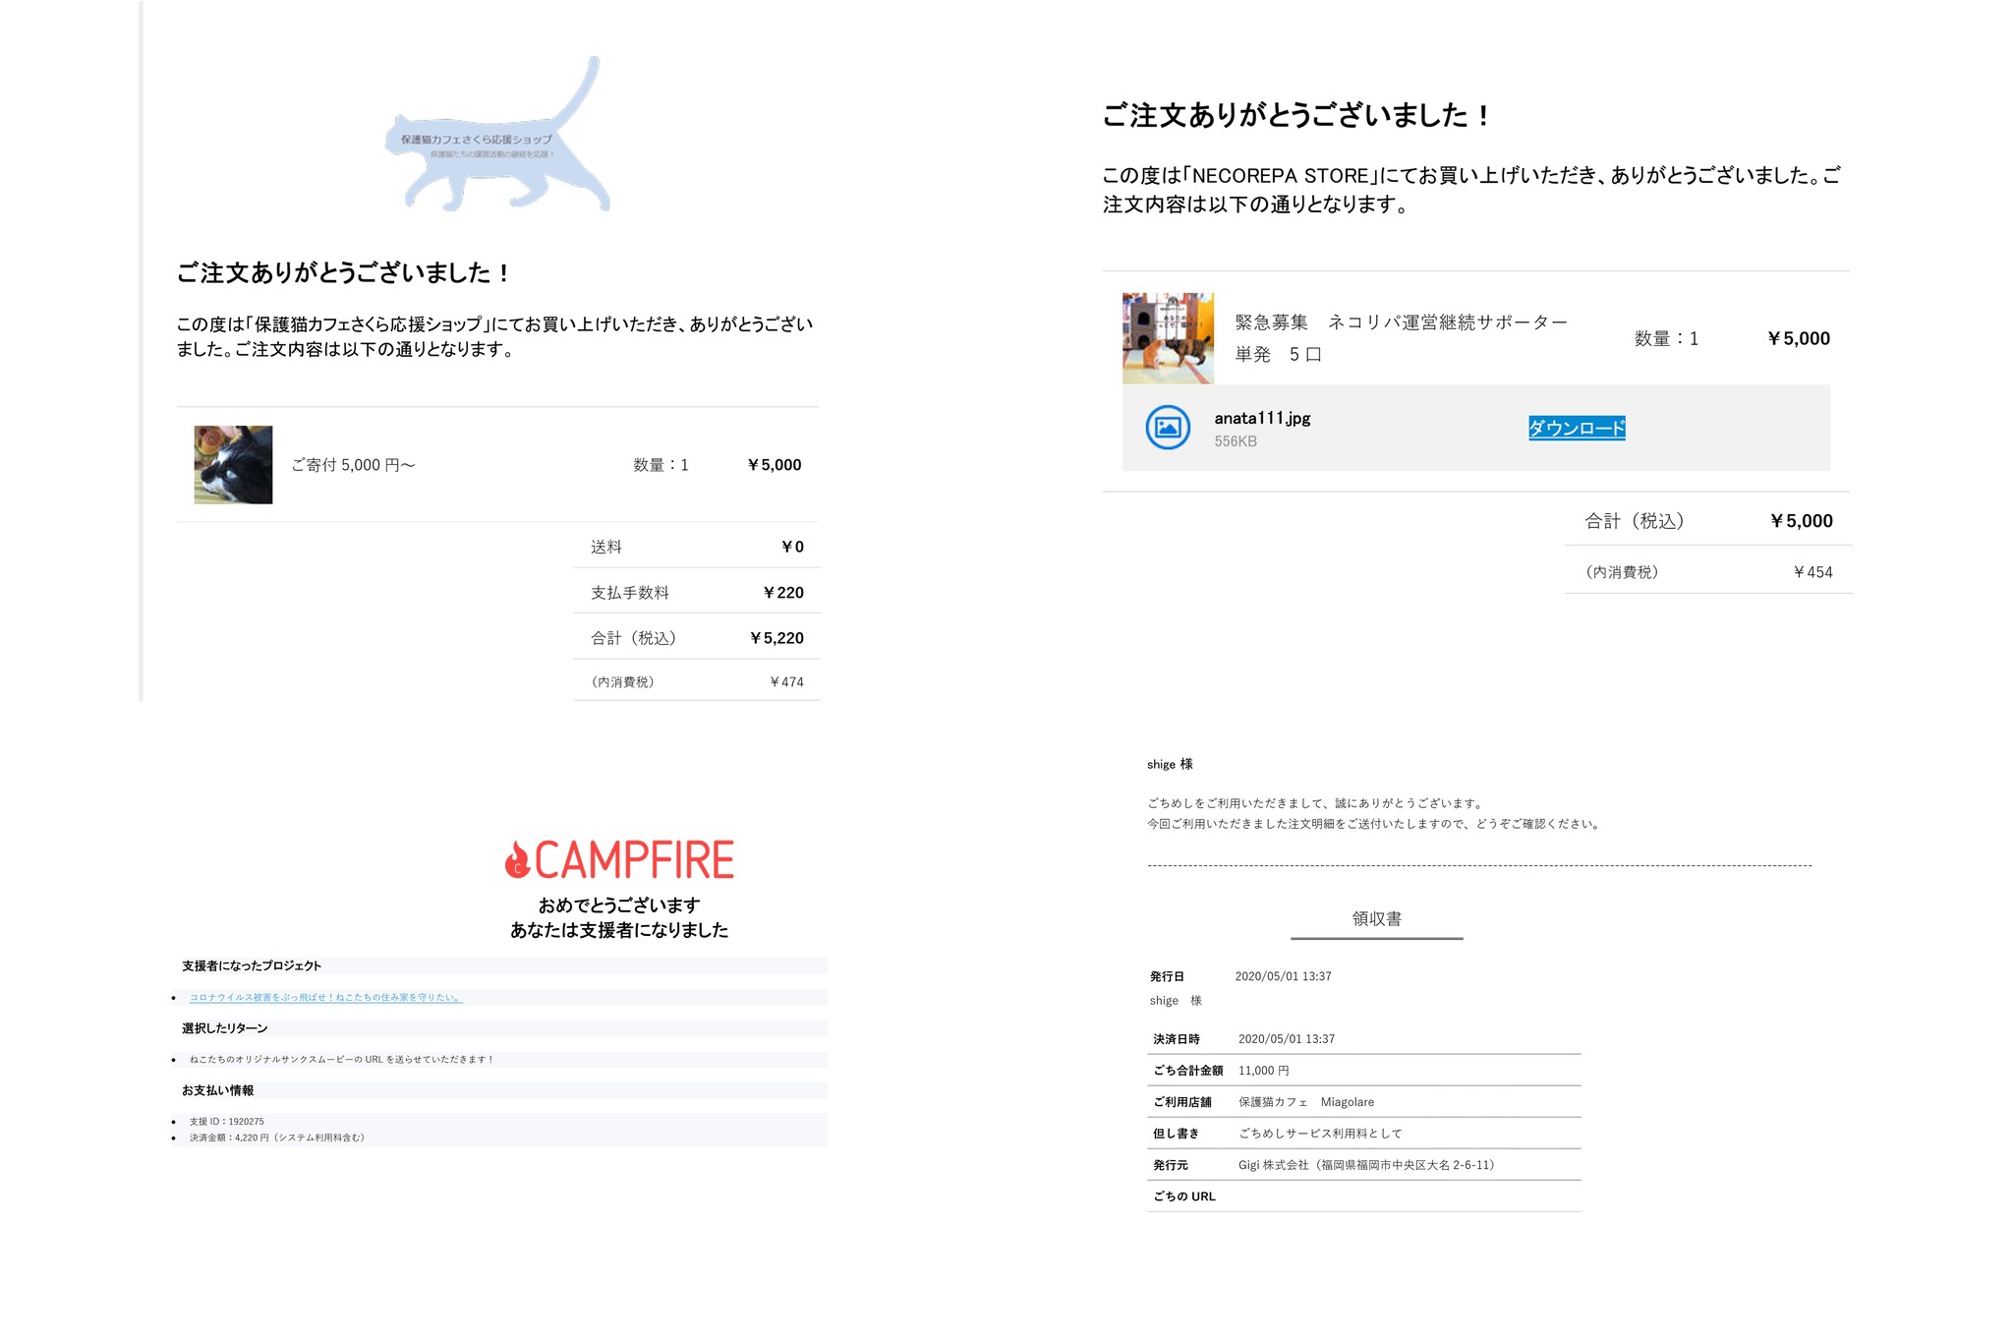Click the 選択したリターン section heading
The image size is (2013, 1342).
(x=225, y=1028)
